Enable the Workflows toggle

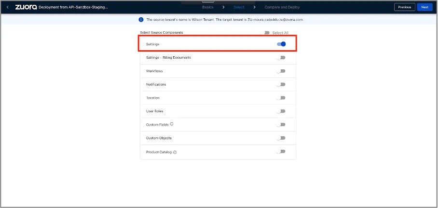[x=281, y=71]
